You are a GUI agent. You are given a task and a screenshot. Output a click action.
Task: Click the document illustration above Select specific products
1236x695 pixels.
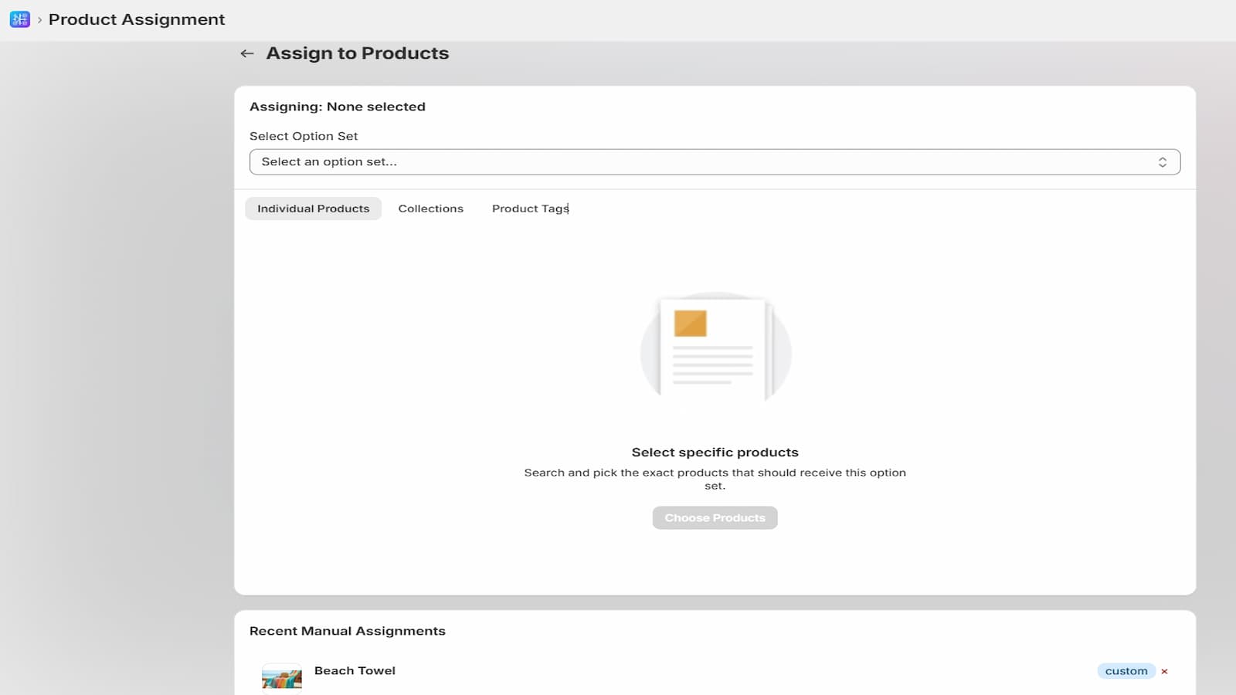715,349
